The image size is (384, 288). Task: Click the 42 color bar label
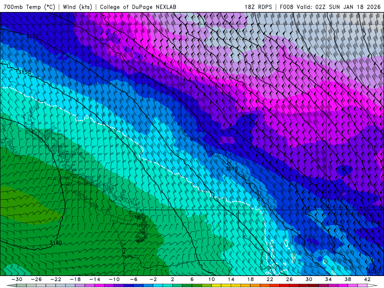[x=367, y=279]
